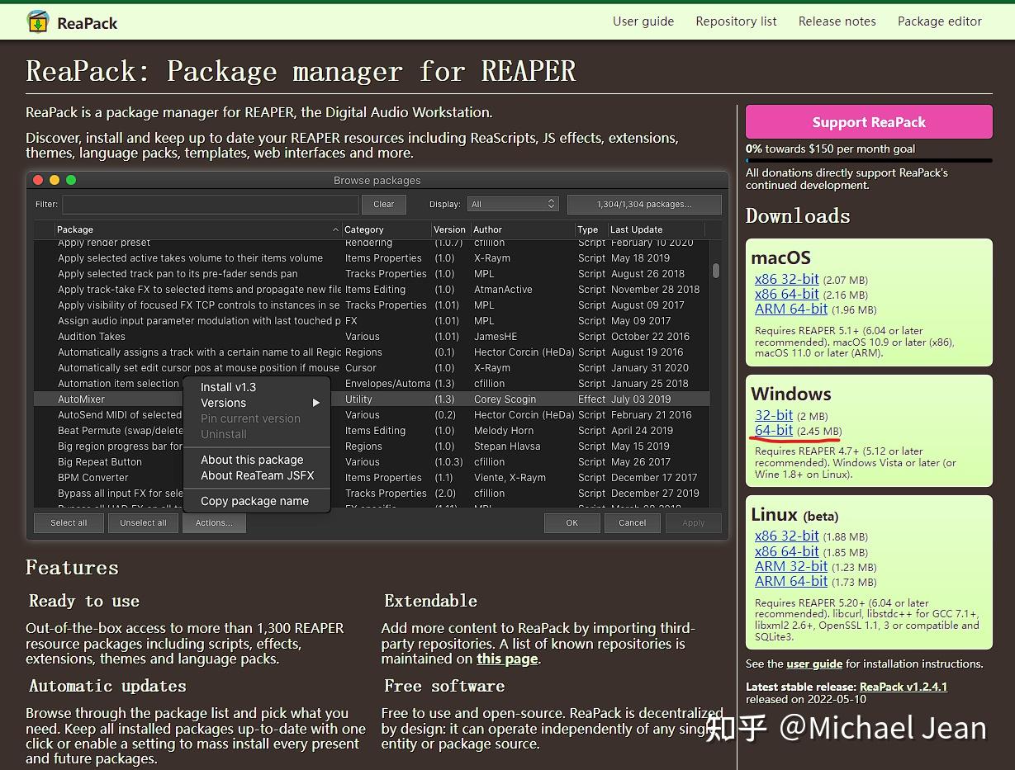Screen dimensions: 1015x770
Task: Click the ReaPack logo icon
Action: coord(38,21)
